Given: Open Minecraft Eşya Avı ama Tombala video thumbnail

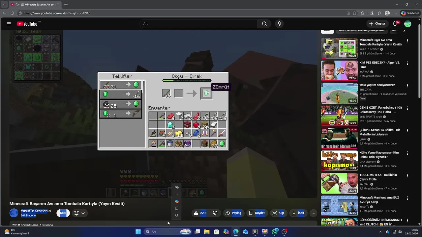Looking at the screenshot, I should (x=339, y=48).
